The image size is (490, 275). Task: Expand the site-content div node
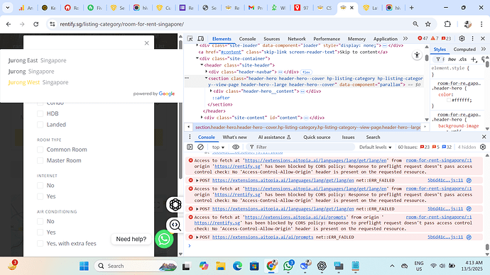coord(202,118)
